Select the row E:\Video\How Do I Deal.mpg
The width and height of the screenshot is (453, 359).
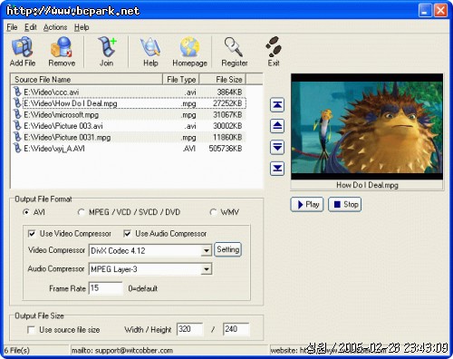(129, 103)
